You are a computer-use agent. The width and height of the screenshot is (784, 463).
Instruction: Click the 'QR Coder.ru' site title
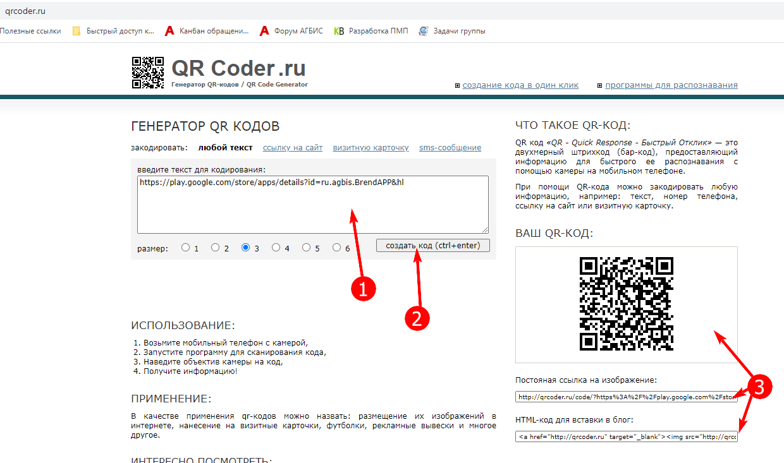(238, 68)
